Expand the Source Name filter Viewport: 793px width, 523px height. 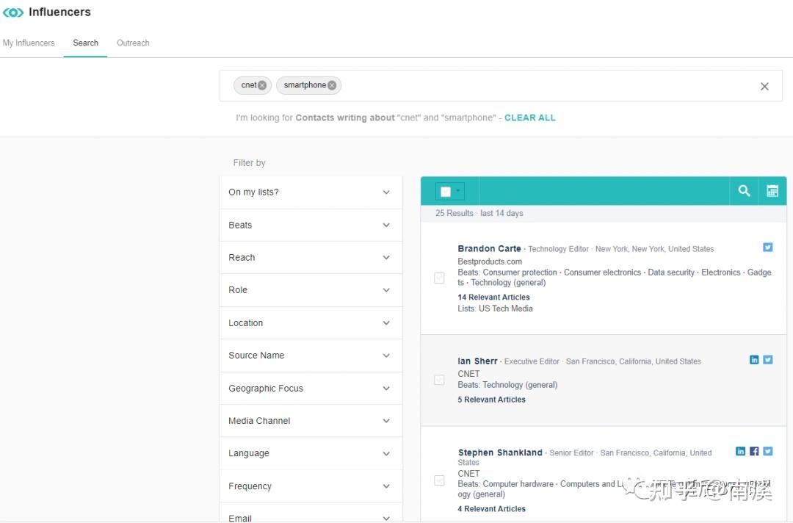(311, 356)
